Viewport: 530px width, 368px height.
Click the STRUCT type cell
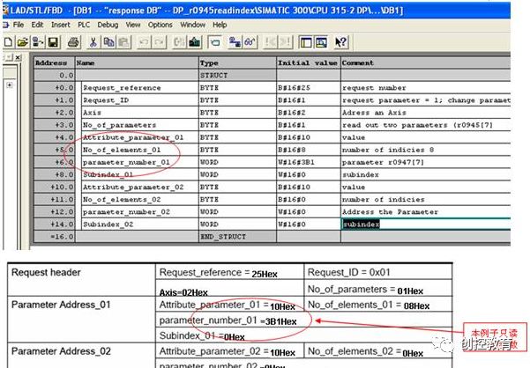pyautogui.click(x=237, y=75)
